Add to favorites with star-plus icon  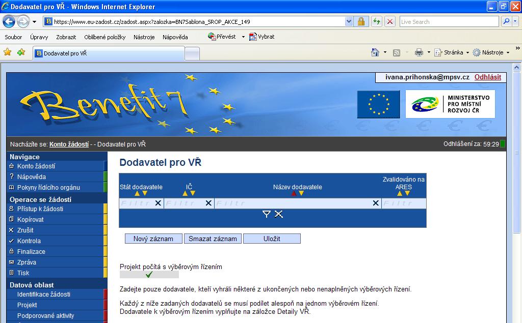21,52
